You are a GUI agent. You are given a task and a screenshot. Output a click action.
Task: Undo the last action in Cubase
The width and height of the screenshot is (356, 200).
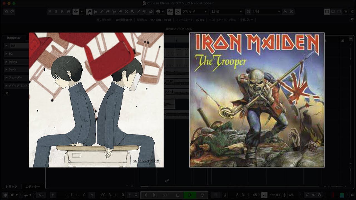click(x=6, y=12)
